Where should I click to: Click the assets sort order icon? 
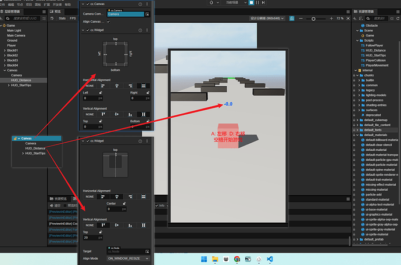click(361, 19)
